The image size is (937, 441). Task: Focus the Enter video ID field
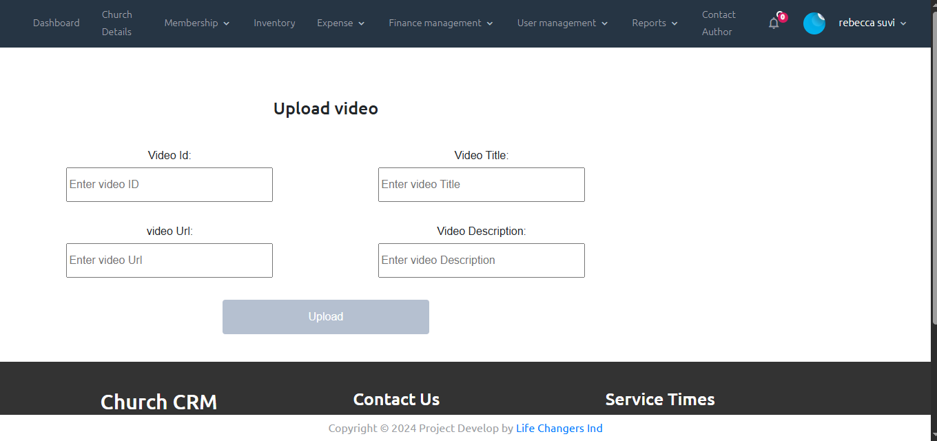click(169, 184)
